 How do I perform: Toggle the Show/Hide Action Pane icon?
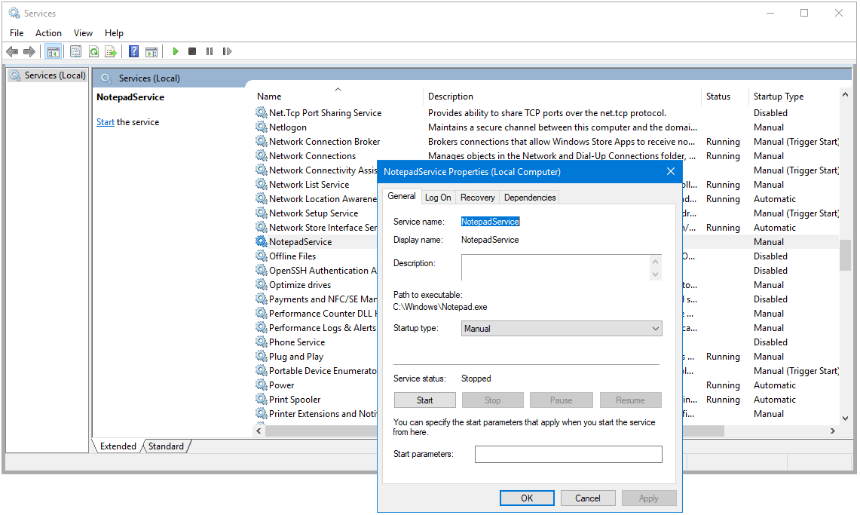point(151,51)
